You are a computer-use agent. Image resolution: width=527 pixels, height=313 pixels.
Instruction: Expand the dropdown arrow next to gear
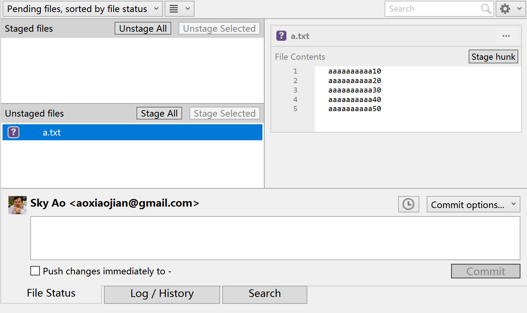click(x=519, y=9)
